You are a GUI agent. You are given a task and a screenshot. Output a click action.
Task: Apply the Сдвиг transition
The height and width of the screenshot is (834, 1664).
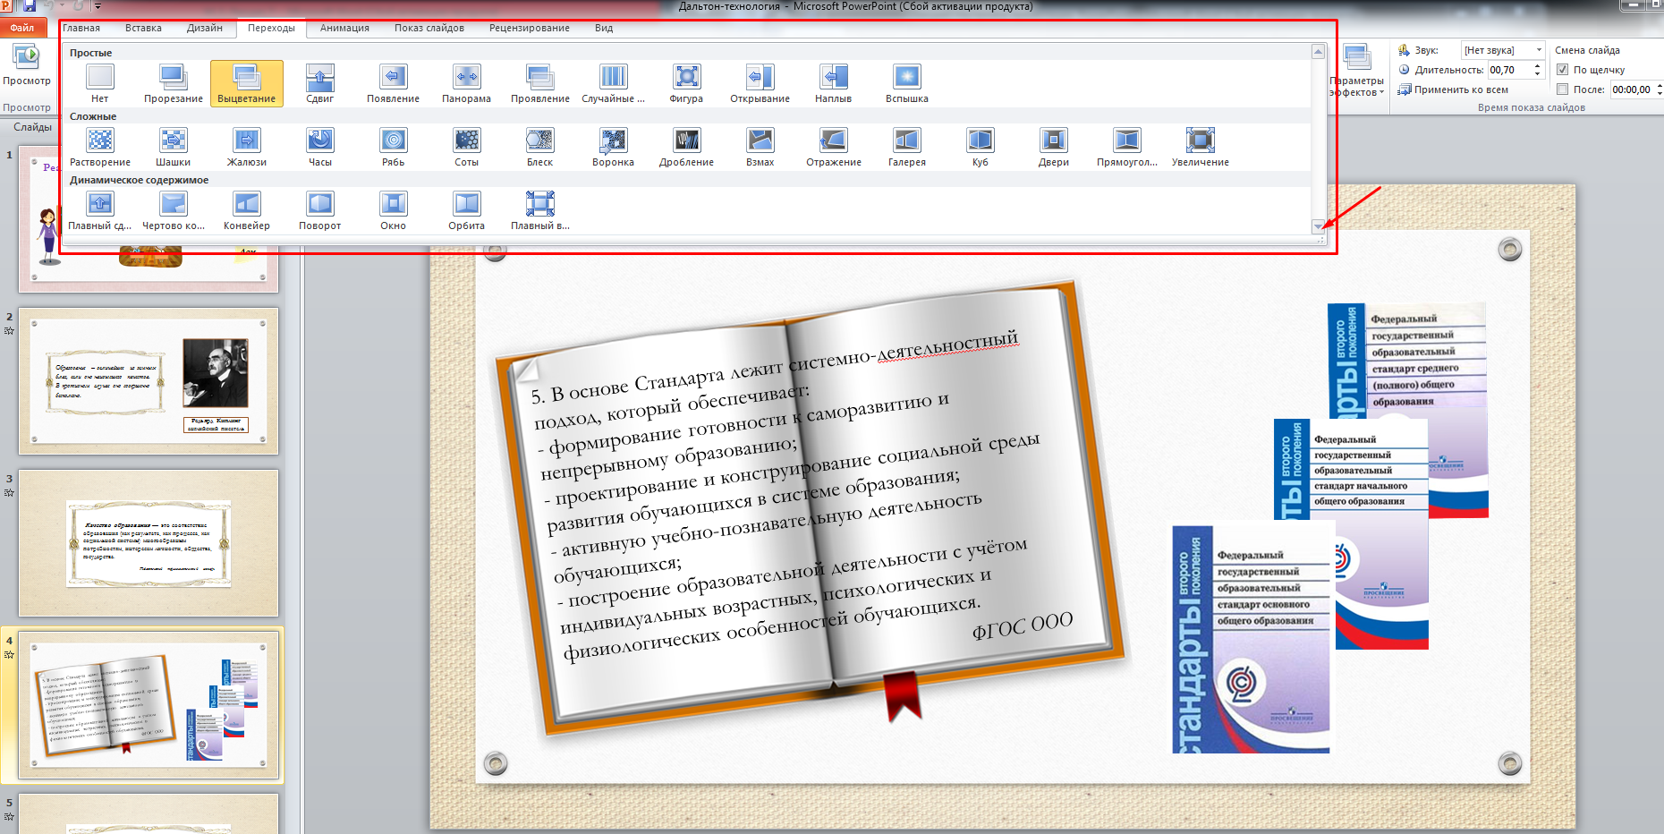(x=320, y=84)
